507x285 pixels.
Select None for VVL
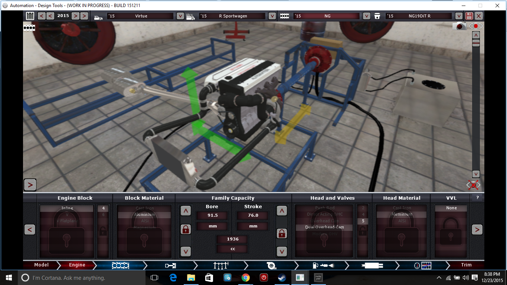tap(451, 208)
